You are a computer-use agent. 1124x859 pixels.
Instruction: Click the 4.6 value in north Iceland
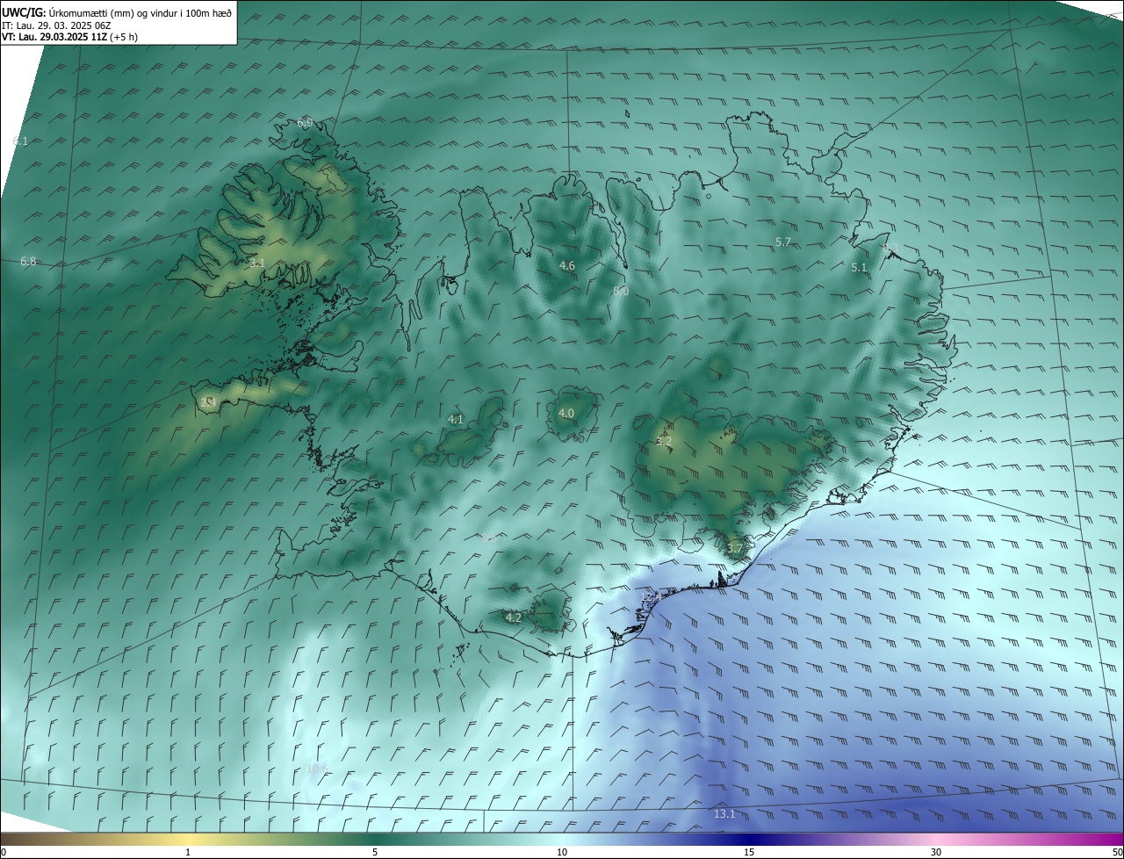567,265
